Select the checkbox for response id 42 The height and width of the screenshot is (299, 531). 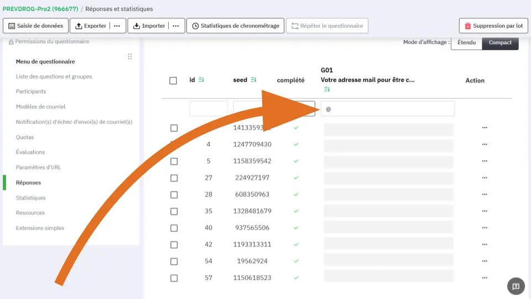point(174,245)
